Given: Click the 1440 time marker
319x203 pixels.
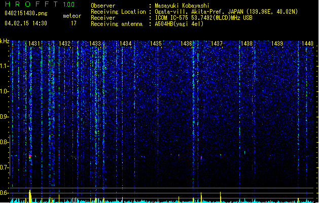Looking at the screenshot, I should point(308,44).
